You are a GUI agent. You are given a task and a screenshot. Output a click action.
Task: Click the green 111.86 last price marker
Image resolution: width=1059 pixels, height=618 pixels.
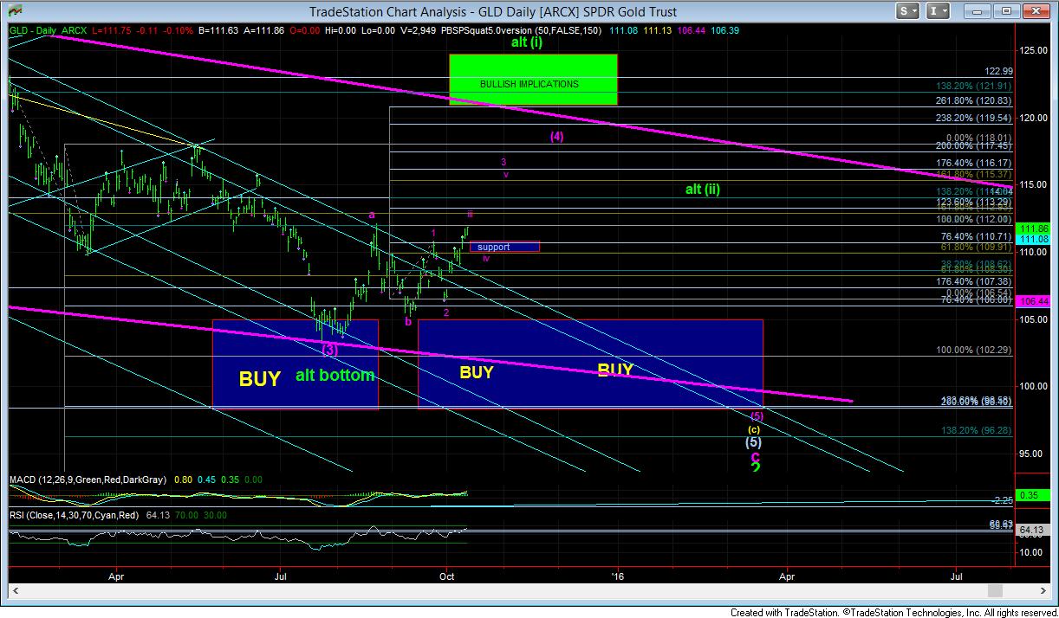coord(1033,229)
